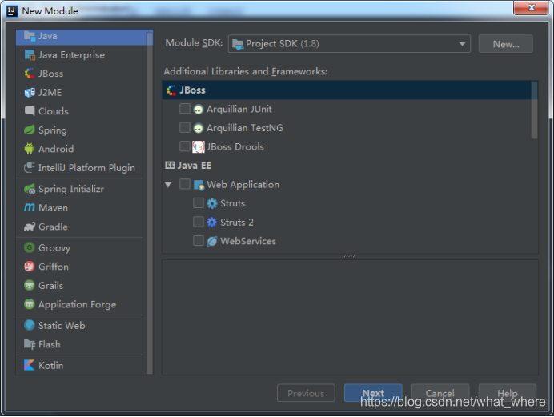
Task: Click the splitter handle below frameworks list
Action: 349,256
